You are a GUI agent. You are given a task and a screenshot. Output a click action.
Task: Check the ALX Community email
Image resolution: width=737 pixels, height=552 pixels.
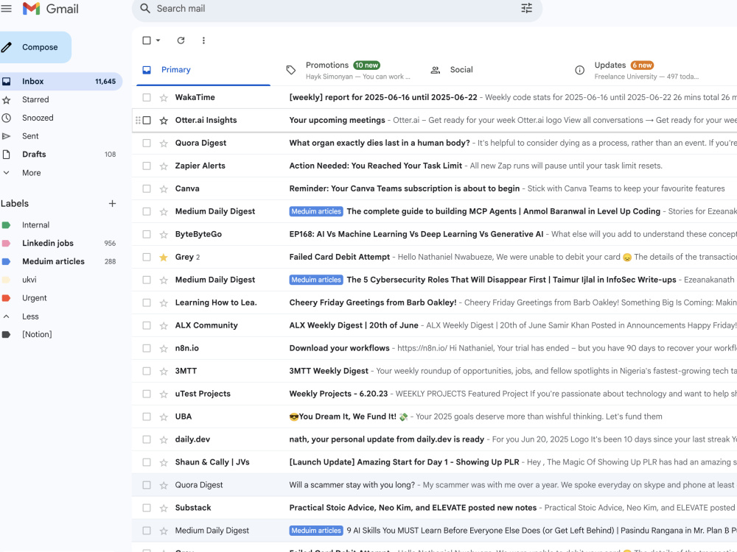147,325
